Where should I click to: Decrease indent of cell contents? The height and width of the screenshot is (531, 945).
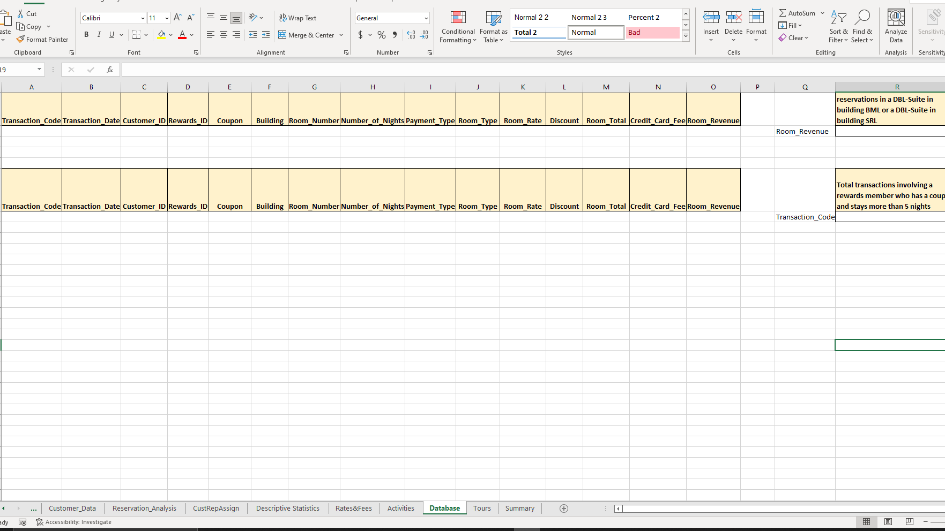tap(253, 35)
